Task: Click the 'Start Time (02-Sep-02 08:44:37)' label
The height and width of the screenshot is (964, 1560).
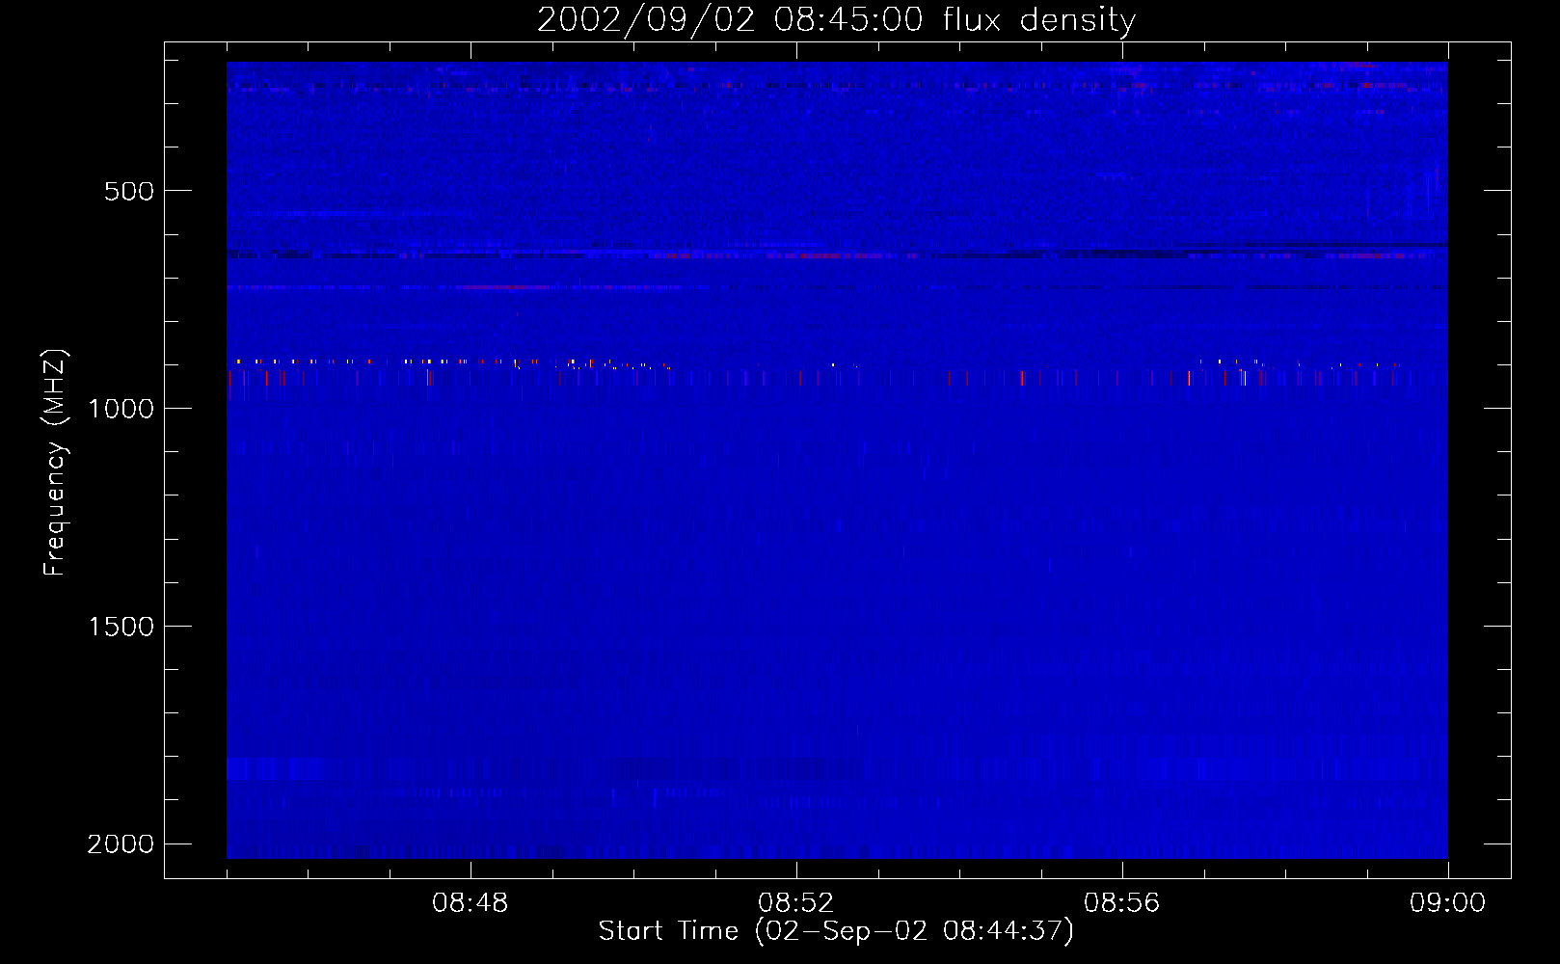Action: coord(836,931)
